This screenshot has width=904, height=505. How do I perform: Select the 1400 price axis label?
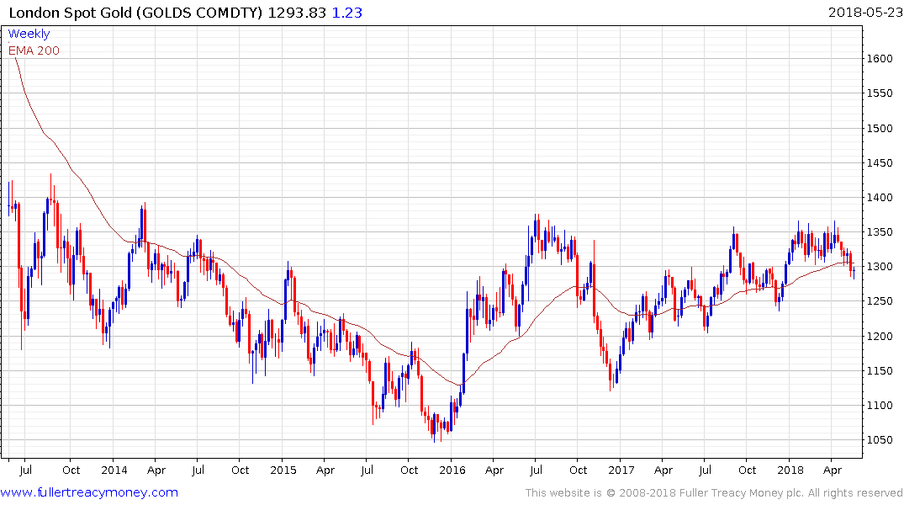(x=880, y=198)
